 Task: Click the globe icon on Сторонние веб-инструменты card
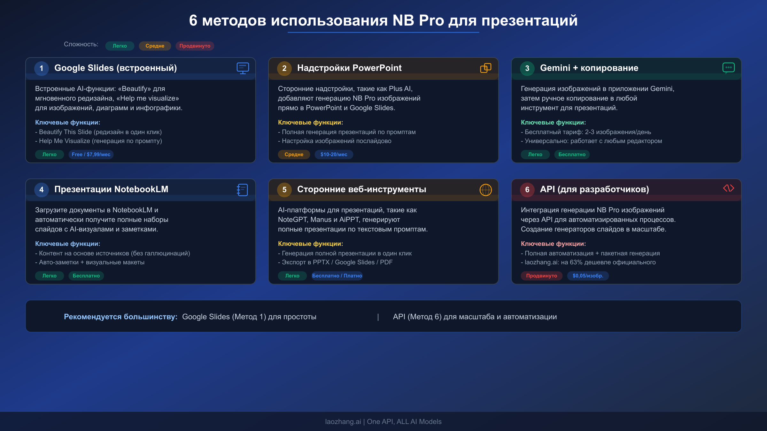tap(485, 189)
